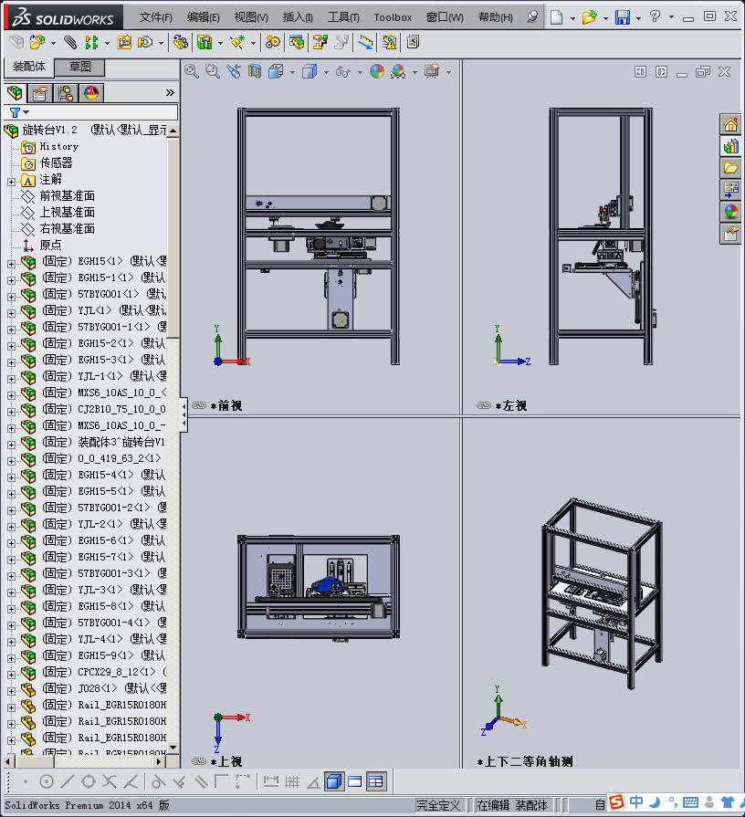
Task: Click the Display Style icon
Action: point(310,71)
